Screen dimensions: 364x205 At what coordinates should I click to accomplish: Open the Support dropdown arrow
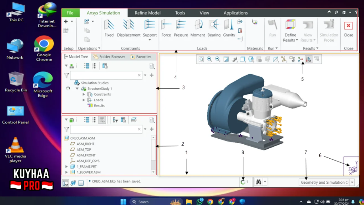tap(150, 40)
